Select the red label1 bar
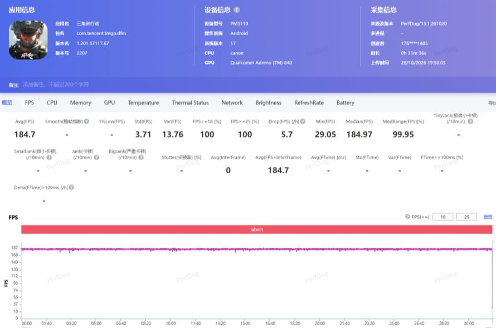The width and height of the screenshot is (496, 328). click(x=256, y=229)
